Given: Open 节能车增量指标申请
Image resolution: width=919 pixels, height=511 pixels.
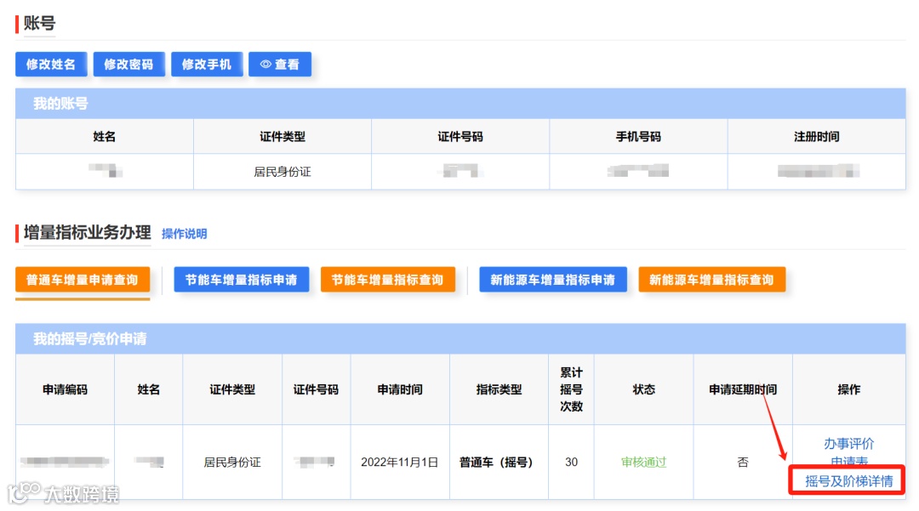Looking at the screenshot, I should (242, 280).
